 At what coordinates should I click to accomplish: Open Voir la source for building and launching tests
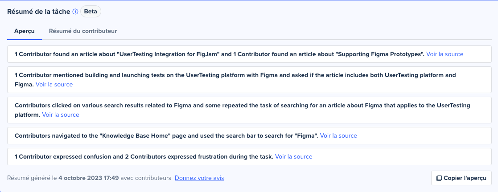pos(54,84)
